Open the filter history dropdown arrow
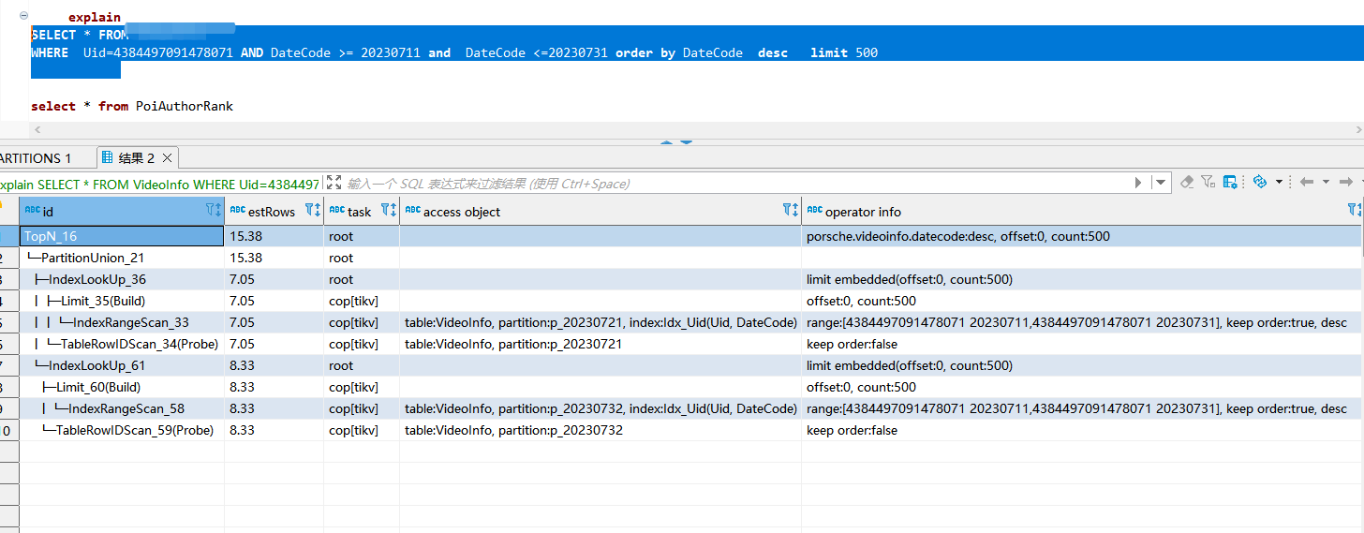1364x533 pixels. pyautogui.click(x=1162, y=183)
